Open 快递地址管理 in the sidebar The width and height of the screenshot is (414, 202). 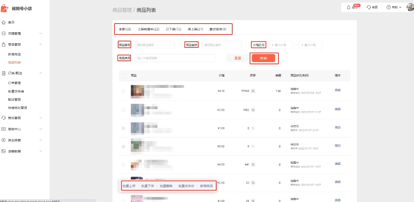pyautogui.click(x=17, y=108)
